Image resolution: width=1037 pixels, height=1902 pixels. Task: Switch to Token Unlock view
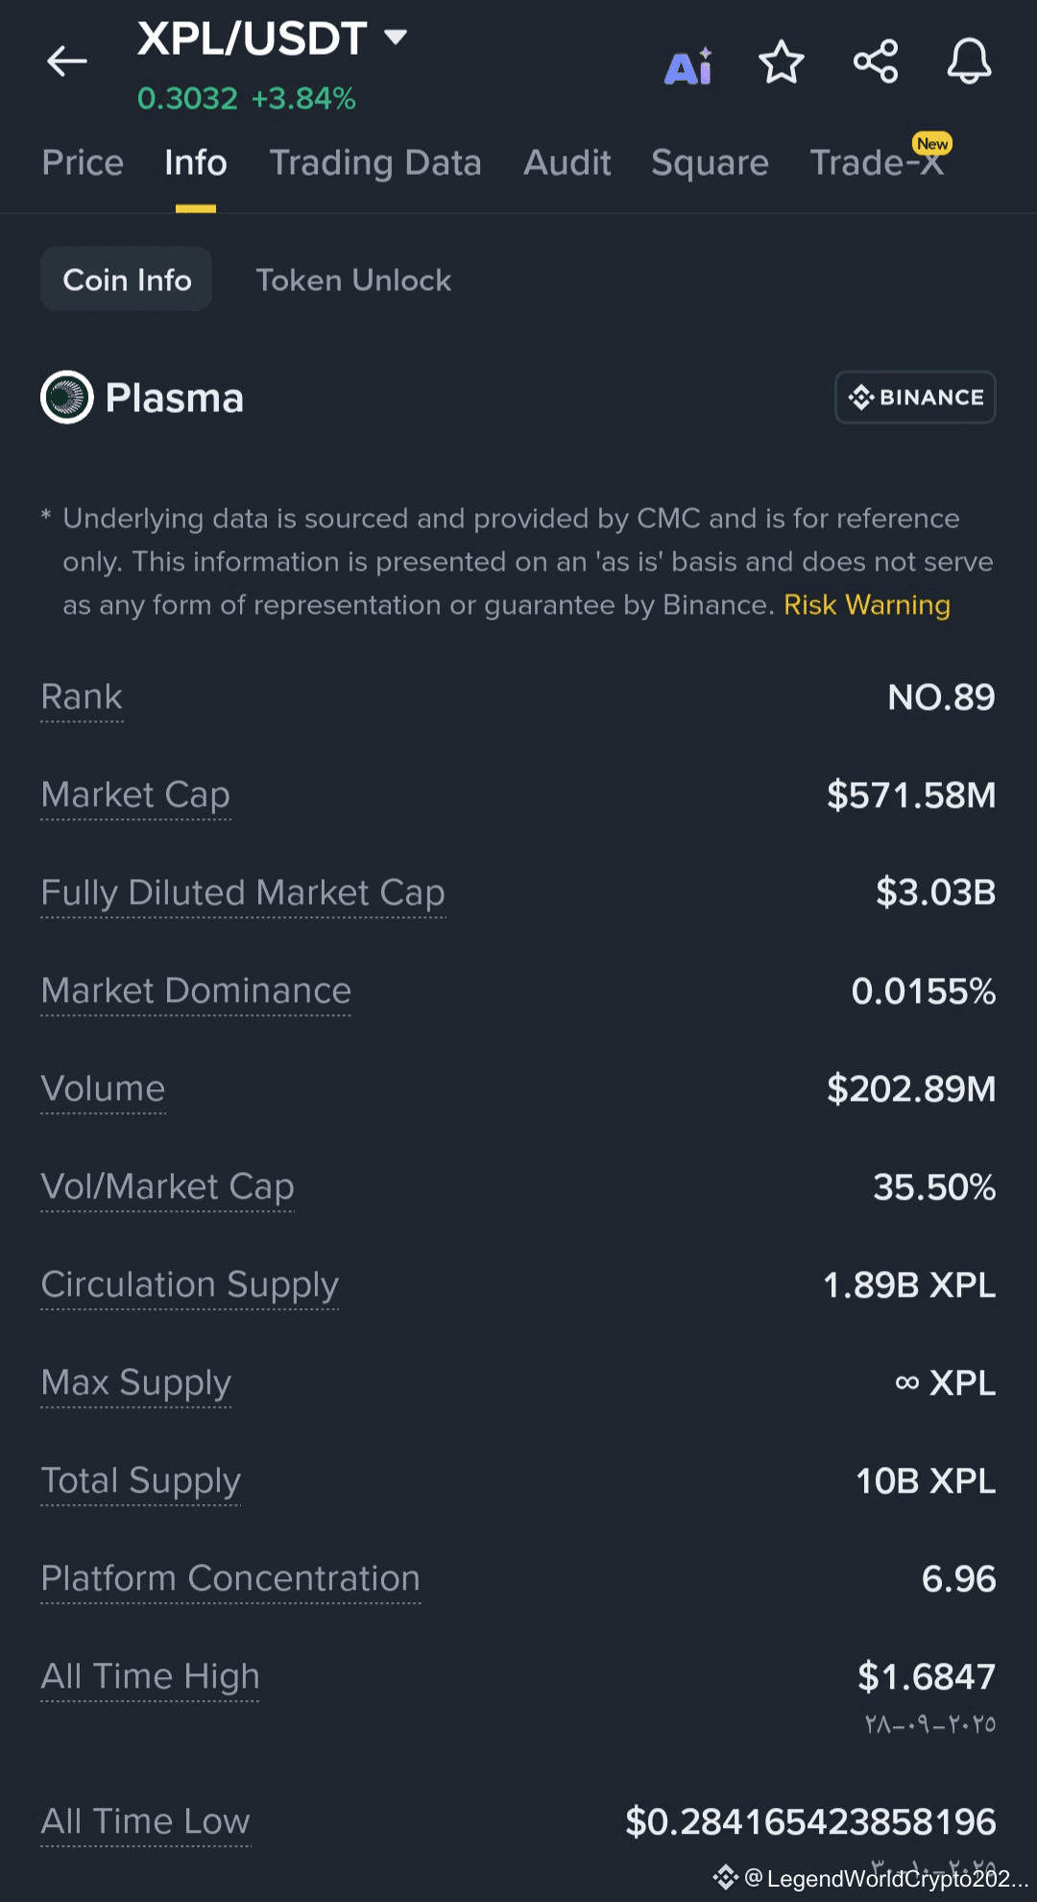click(353, 280)
